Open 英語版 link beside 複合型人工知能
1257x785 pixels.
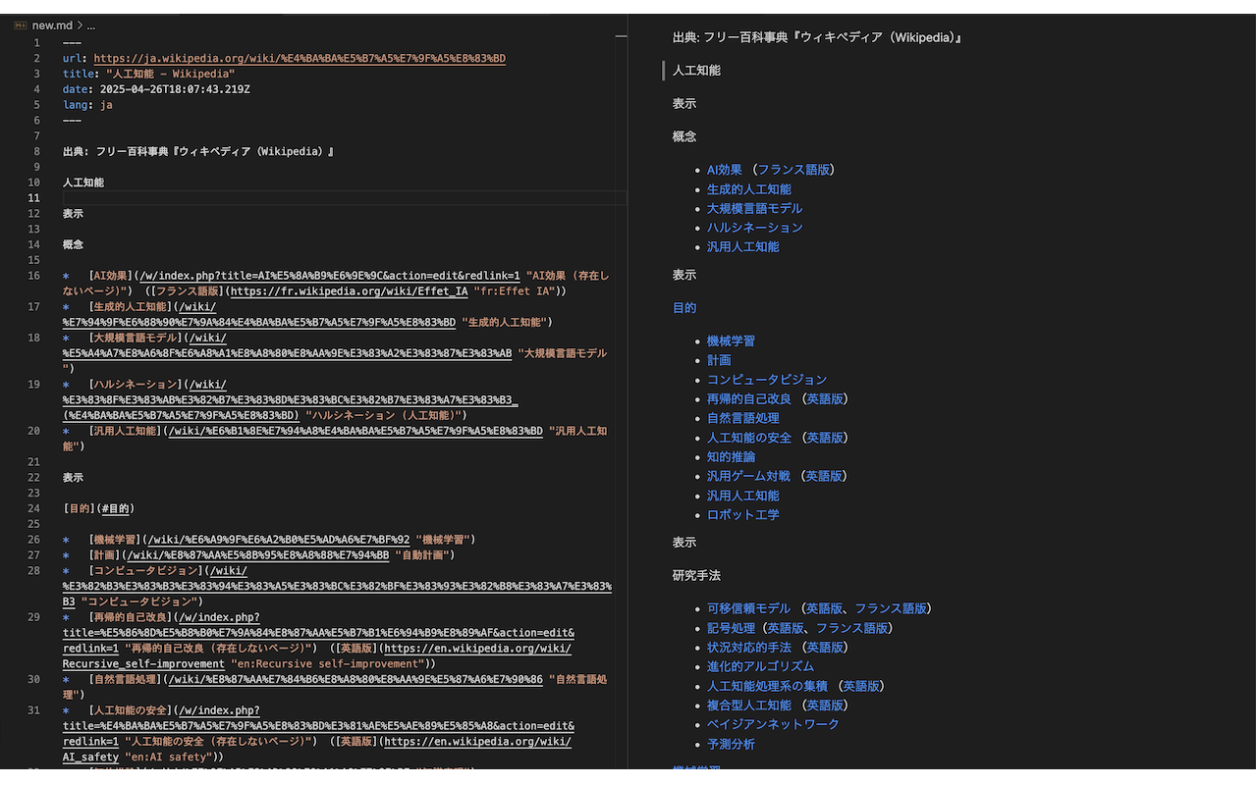(823, 706)
